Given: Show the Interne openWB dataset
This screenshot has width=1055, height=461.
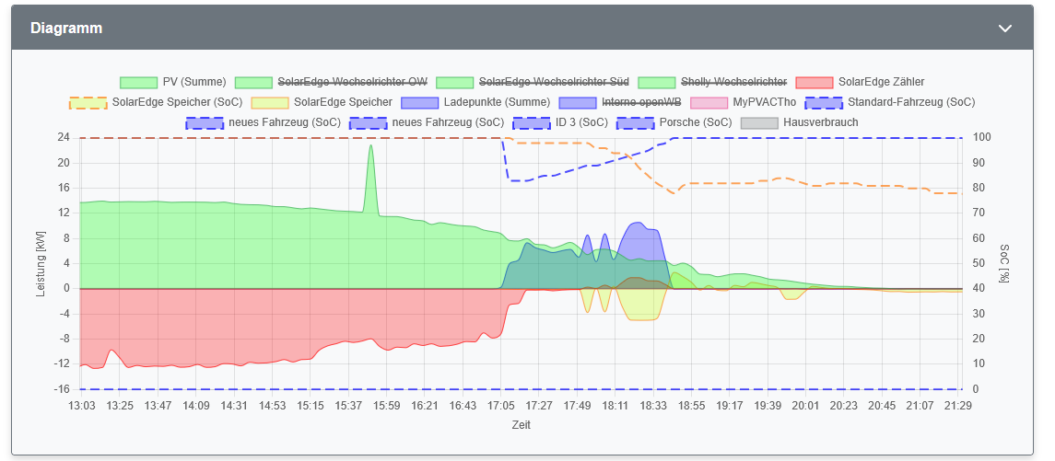Looking at the screenshot, I should (x=641, y=102).
